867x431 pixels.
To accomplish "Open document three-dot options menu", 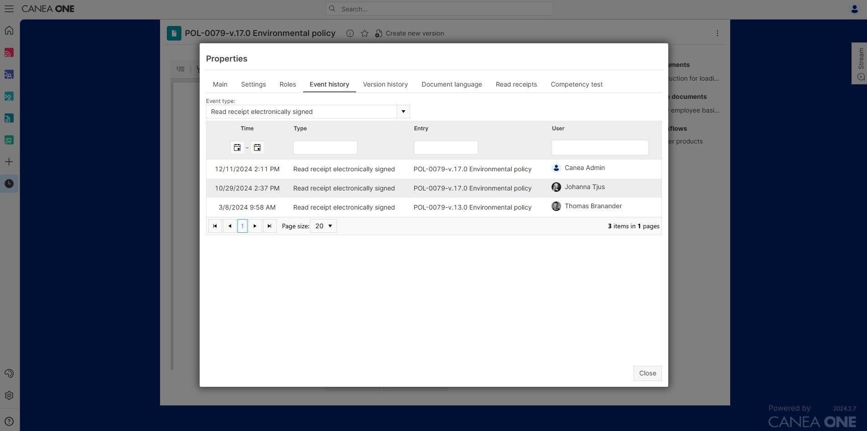I will coord(717,33).
